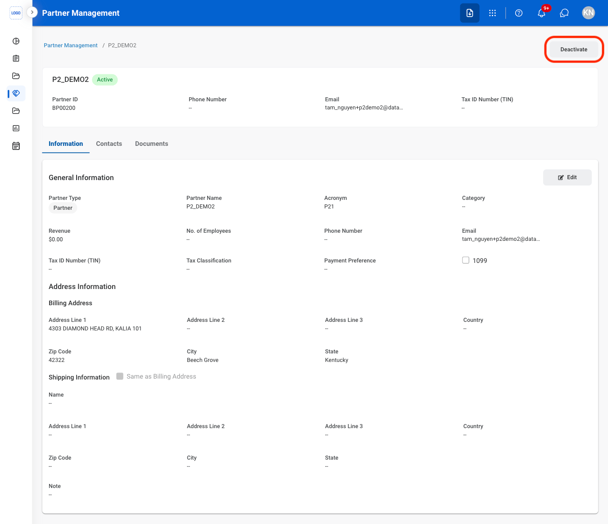This screenshot has width=608, height=524.
Task: Click City value Beech Grove
Action: 203,360
